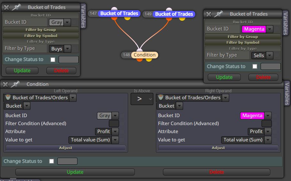The width and height of the screenshot is (291, 181).
Task: Open Right Operand Profit attribute dropdown
Action: 268,132
